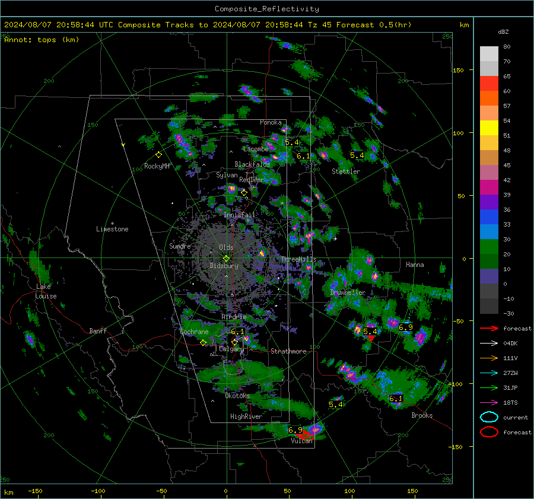Click the RedDeer city label
The image size is (534, 499).
click(x=252, y=180)
